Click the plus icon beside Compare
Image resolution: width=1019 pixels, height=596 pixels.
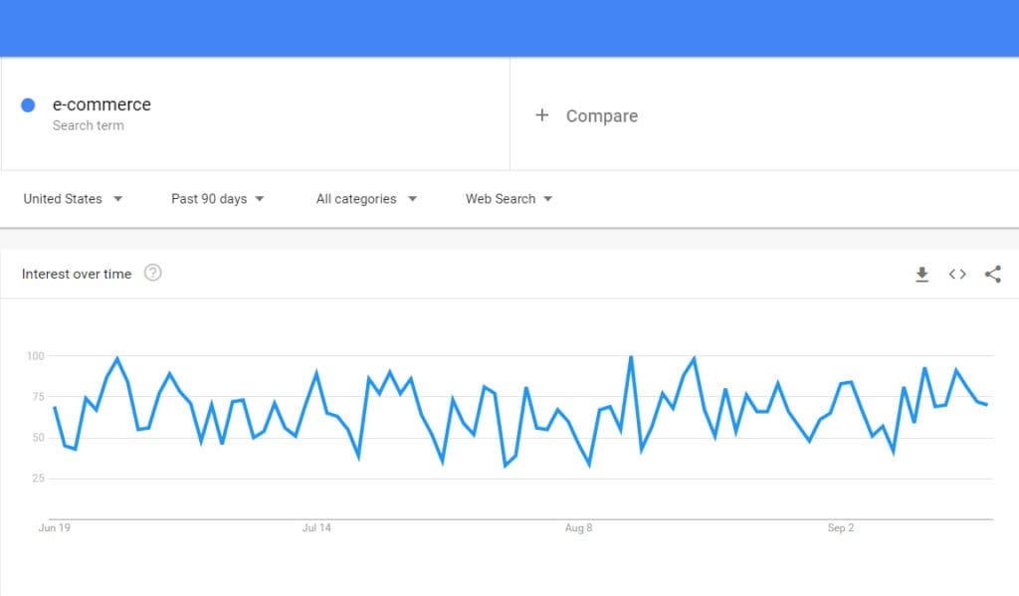[x=542, y=115]
